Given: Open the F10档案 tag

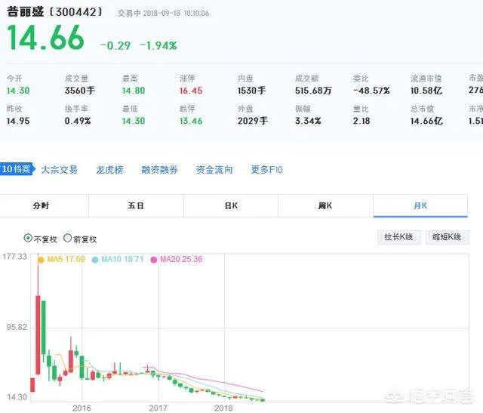Looking at the screenshot, I should pyautogui.click(x=17, y=169).
